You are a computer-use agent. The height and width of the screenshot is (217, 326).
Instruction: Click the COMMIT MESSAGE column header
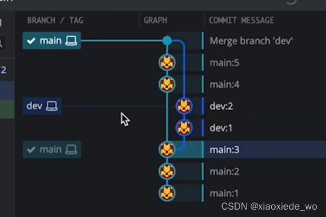(241, 20)
